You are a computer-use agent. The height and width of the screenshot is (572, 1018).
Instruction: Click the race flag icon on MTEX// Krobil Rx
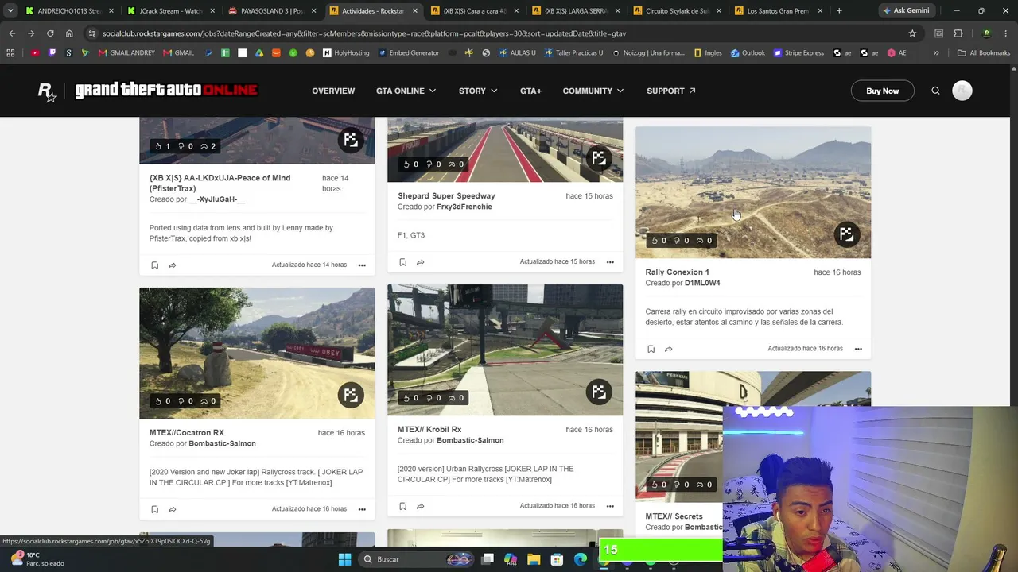(598, 392)
